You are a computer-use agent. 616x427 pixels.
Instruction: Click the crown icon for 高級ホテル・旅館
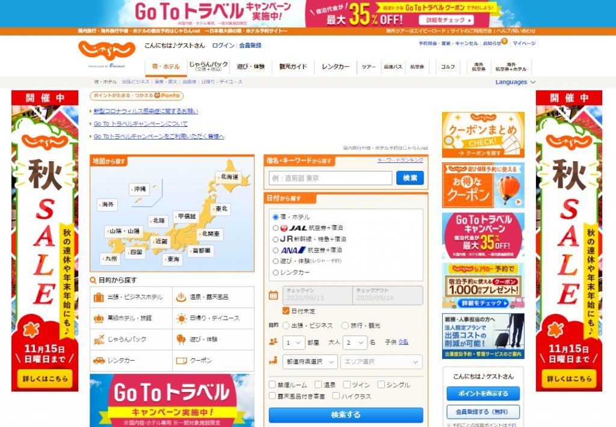click(99, 318)
